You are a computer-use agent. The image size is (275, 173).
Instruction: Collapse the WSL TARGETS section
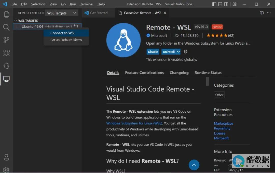point(16,21)
